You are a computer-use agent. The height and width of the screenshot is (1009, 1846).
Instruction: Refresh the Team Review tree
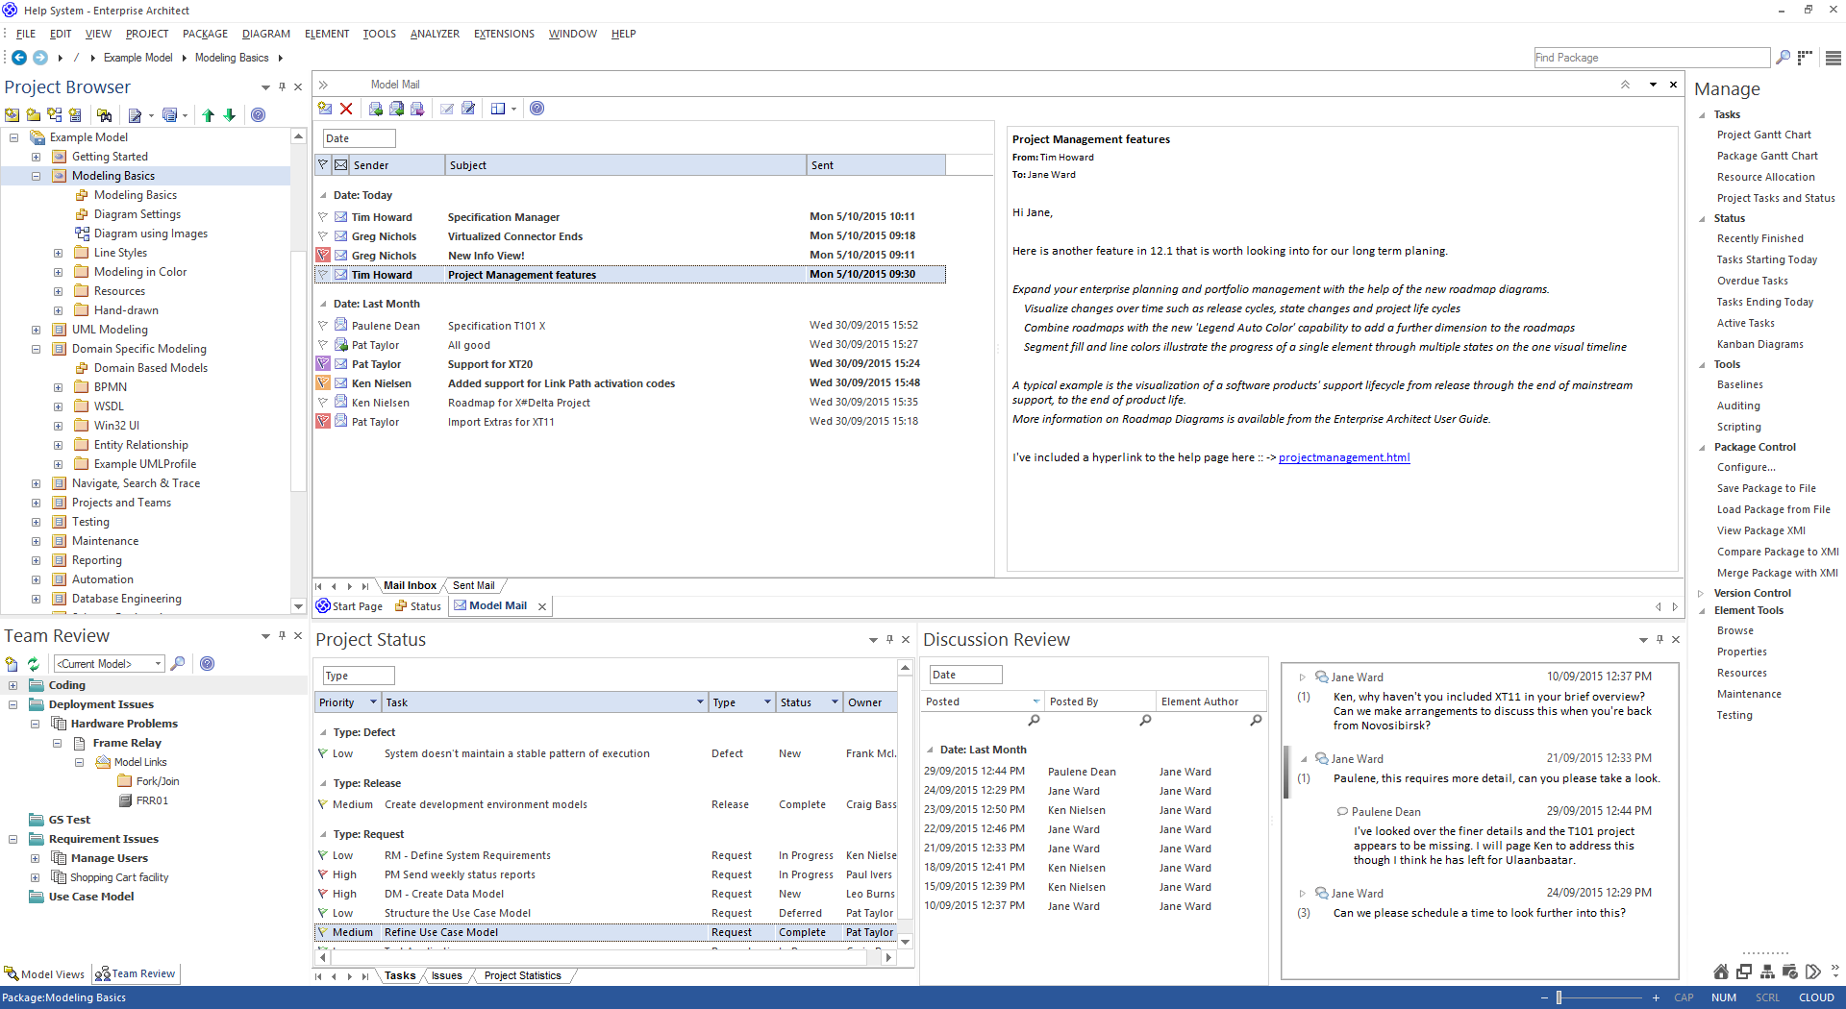click(x=34, y=664)
